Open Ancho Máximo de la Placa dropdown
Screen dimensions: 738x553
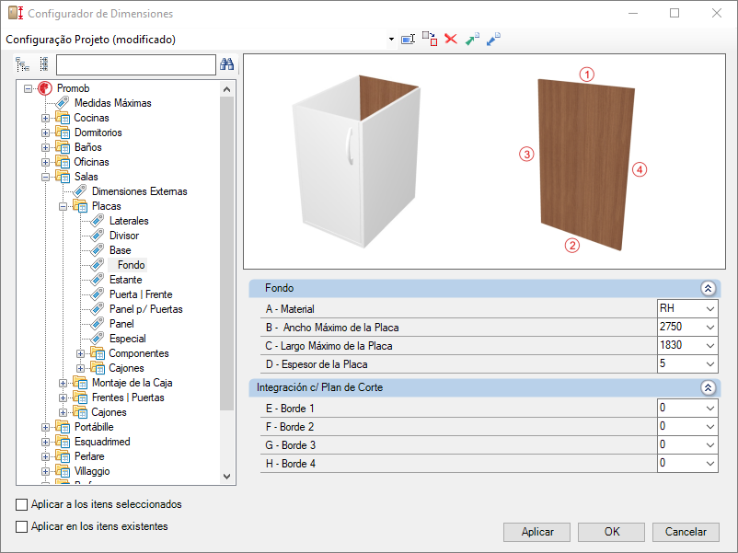coord(710,327)
